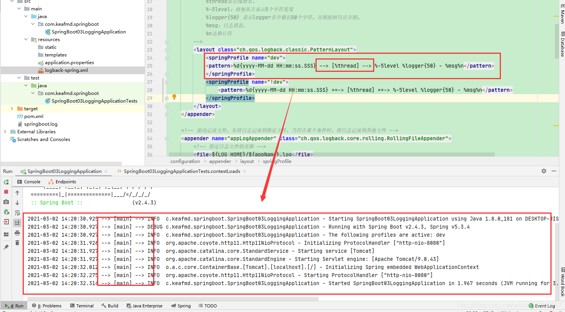This screenshot has height=312, width=565.
Task: Switch to the Endpoints tab
Action: 62,182
